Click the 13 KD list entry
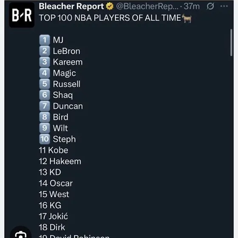 pos(50,172)
